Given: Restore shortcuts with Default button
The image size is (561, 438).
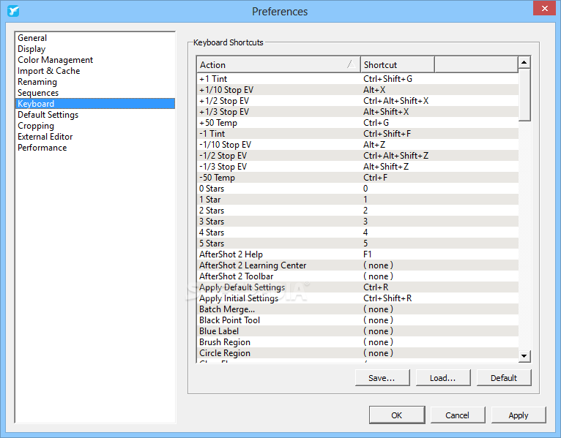Looking at the screenshot, I should [x=504, y=378].
